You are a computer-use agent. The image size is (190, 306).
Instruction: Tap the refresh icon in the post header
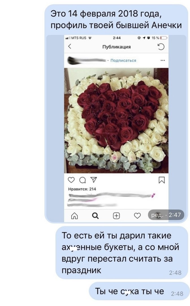[x=161, y=47]
